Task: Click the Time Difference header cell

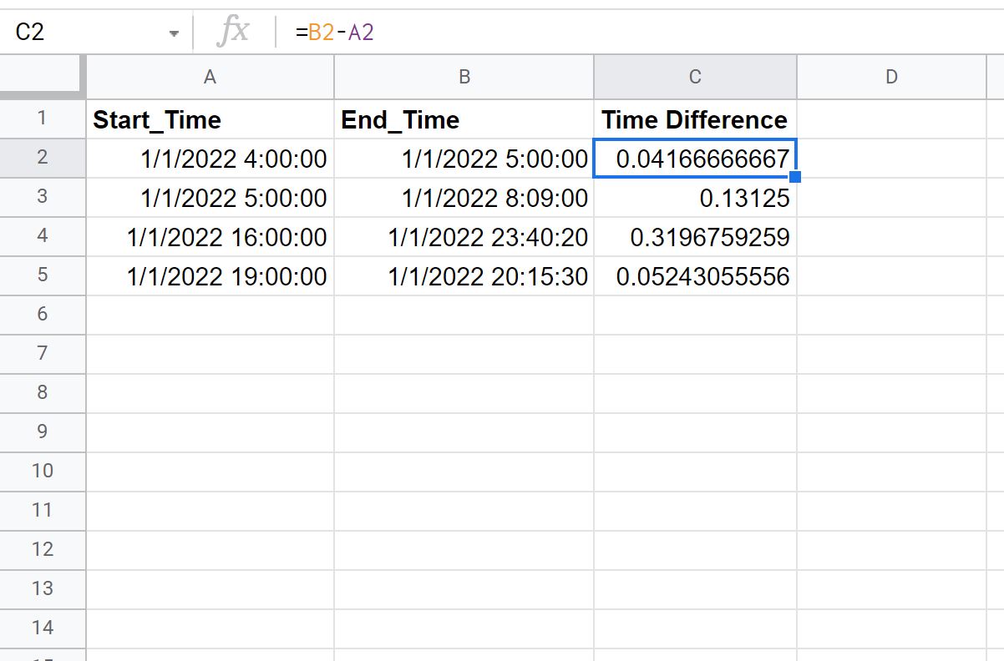Action: [x=695, y=119]
